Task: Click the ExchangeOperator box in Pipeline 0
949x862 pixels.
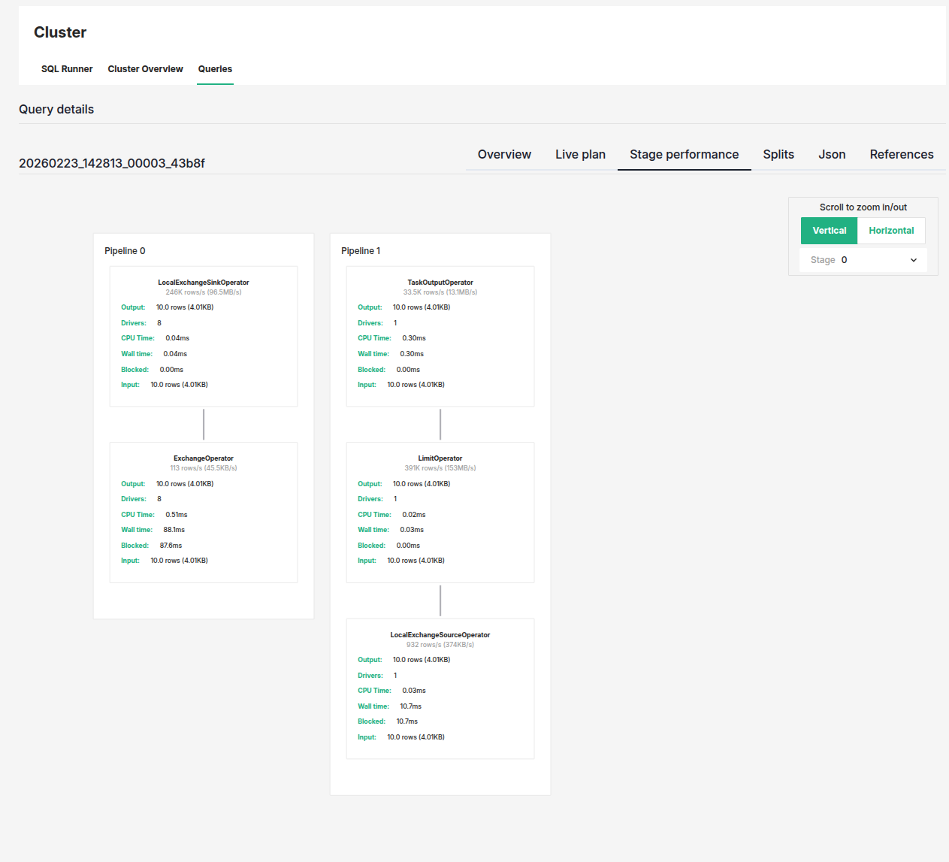Action: (x=203, y=512)
